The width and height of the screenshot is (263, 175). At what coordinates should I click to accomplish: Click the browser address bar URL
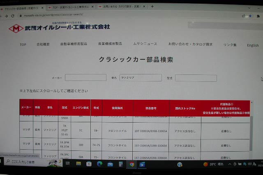tap(53, 15)
